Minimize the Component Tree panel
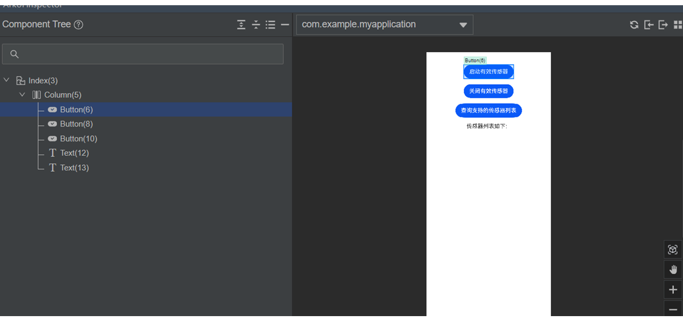Viewport: 683px width, 323px height. point(285,25)
